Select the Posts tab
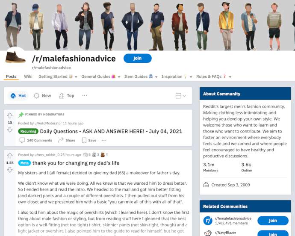This screenshot has width=295, height=236. click(x=11, y=77)
